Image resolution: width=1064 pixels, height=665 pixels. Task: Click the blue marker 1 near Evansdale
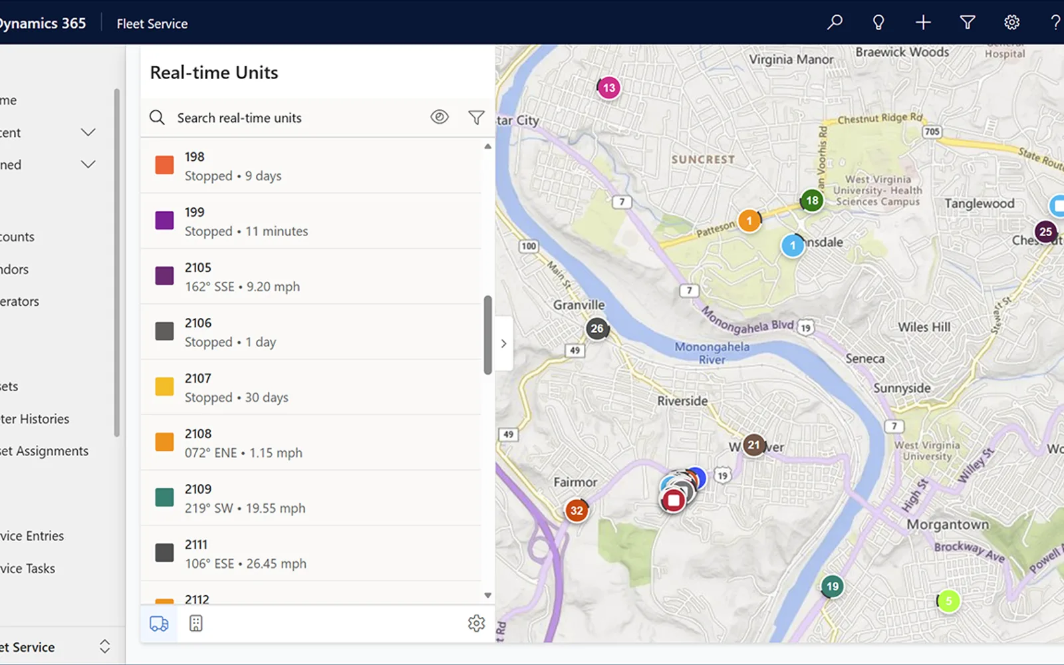pyautogui.click(x=793, y=245)
